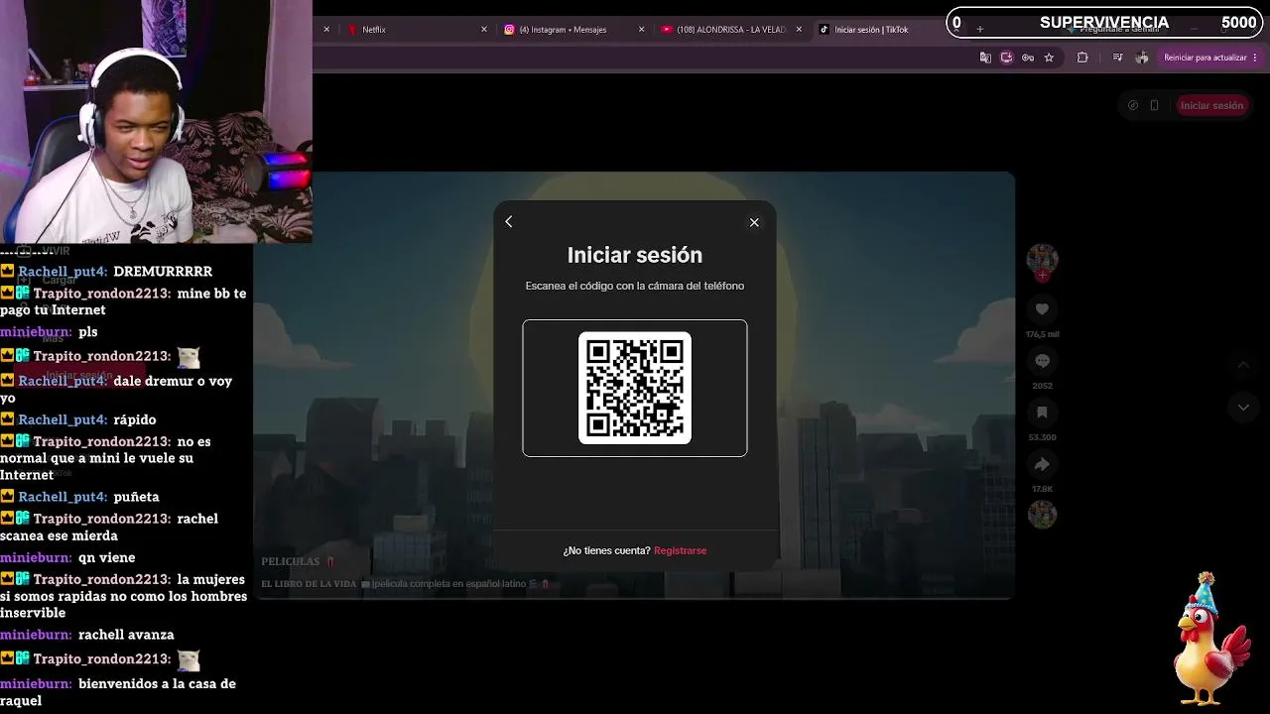Open the Registrarse link
The width and height of the screenshot is (1270, 714).
click(680, 550)
